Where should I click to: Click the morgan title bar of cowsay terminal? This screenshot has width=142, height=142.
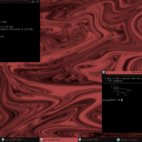(124, 72)
